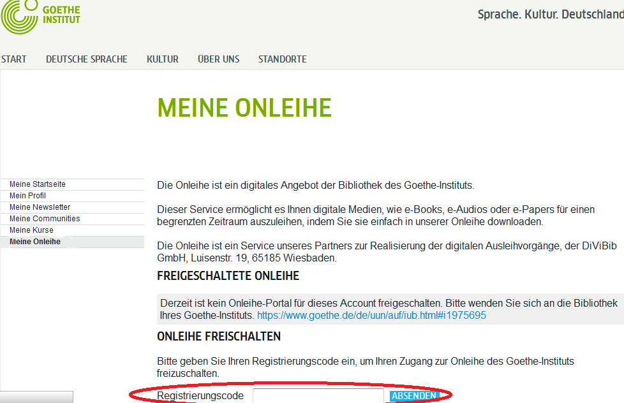This screenshot has height=403, width=624.
Task: Open Meine Newsletter in the sidebar
Action: pyautogui.click(x=73, y=207)
